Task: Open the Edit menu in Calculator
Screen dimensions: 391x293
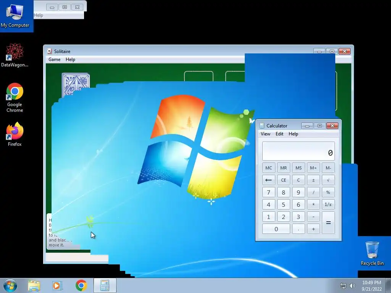Action: click(279, 134)
